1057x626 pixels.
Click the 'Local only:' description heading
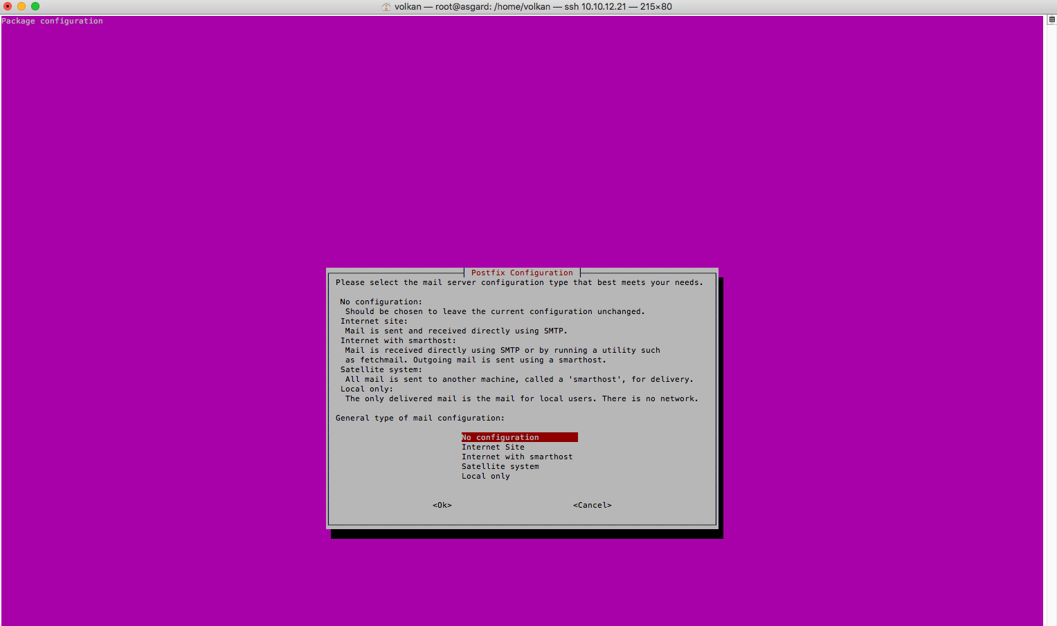pos(366,389)
